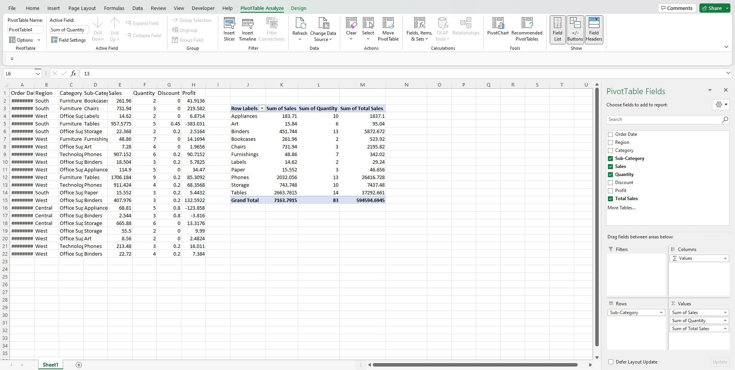Close the PivotTable Fields pane
The height and width of the screenshot is (370, 735).
tap(725, 90)
